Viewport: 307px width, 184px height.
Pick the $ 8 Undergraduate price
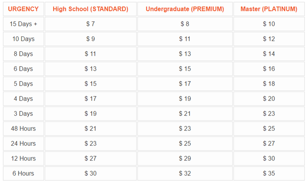tap(185, 24)
